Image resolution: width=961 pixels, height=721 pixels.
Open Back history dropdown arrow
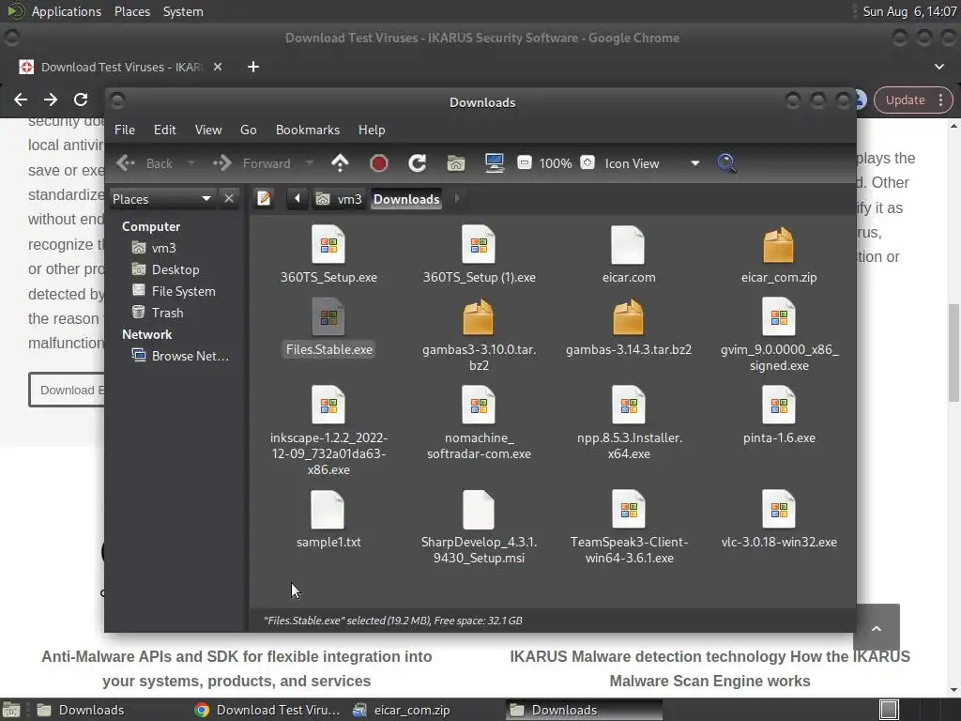(x=191, y=163)
